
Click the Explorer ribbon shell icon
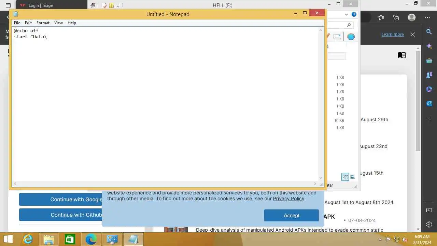tap(351, 37)
